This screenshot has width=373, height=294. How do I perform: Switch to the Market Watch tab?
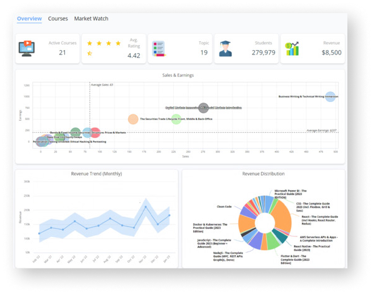(x=91, y=19)
